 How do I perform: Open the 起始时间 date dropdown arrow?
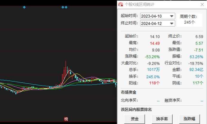tap(172, 16)
